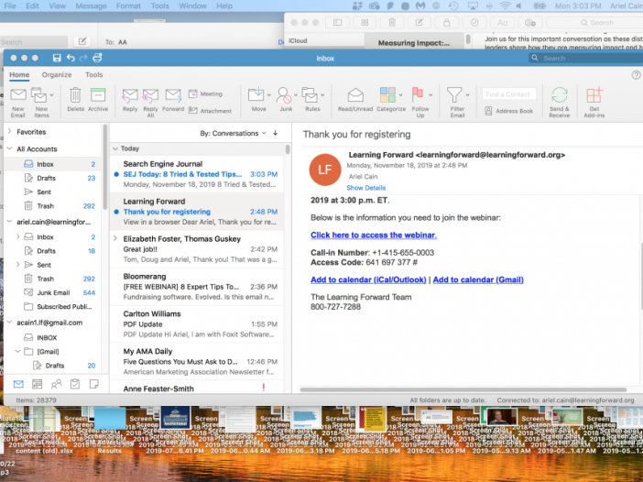Collapse the acain1.lf@gmail.com account

pos(10,322)
